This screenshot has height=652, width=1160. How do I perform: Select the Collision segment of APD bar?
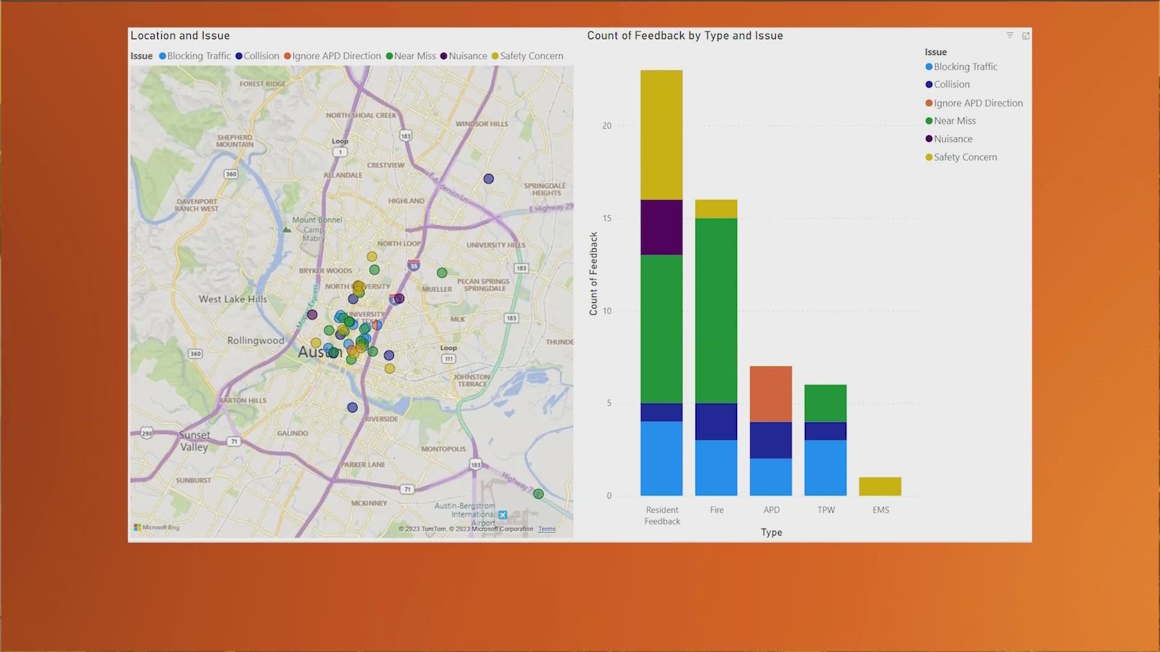[771, 440]
